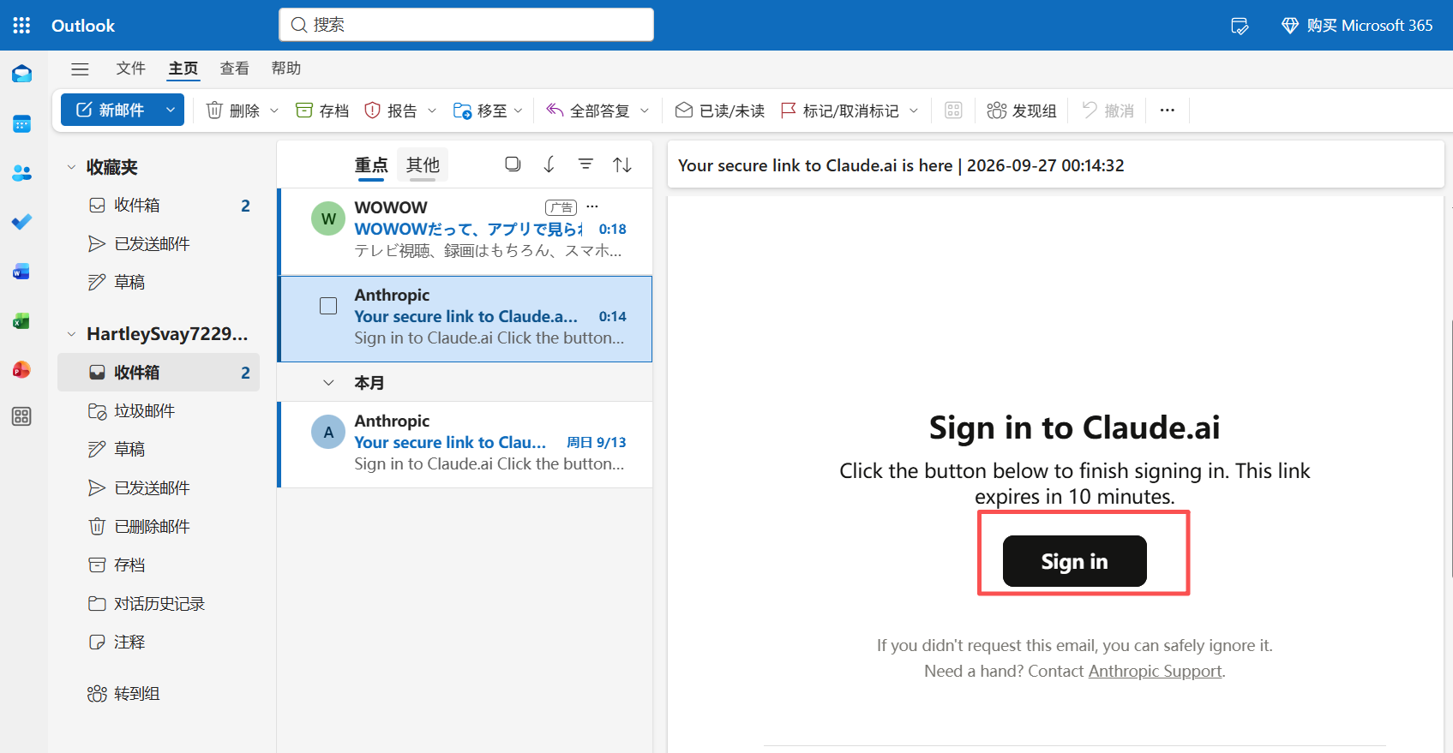
Task: Toggle the hamburger navigation pane button
Action: point(80,69)
